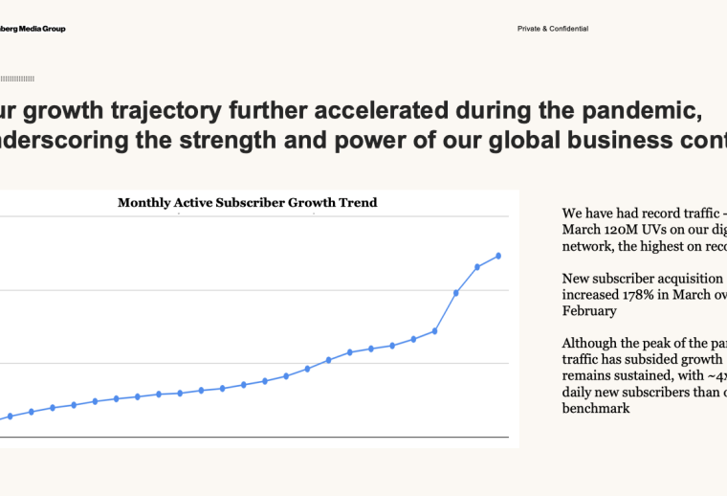Viewport: 727px width, 496px height.
Task: Click the headline line about growth trajectory
Action: point(350,111)
